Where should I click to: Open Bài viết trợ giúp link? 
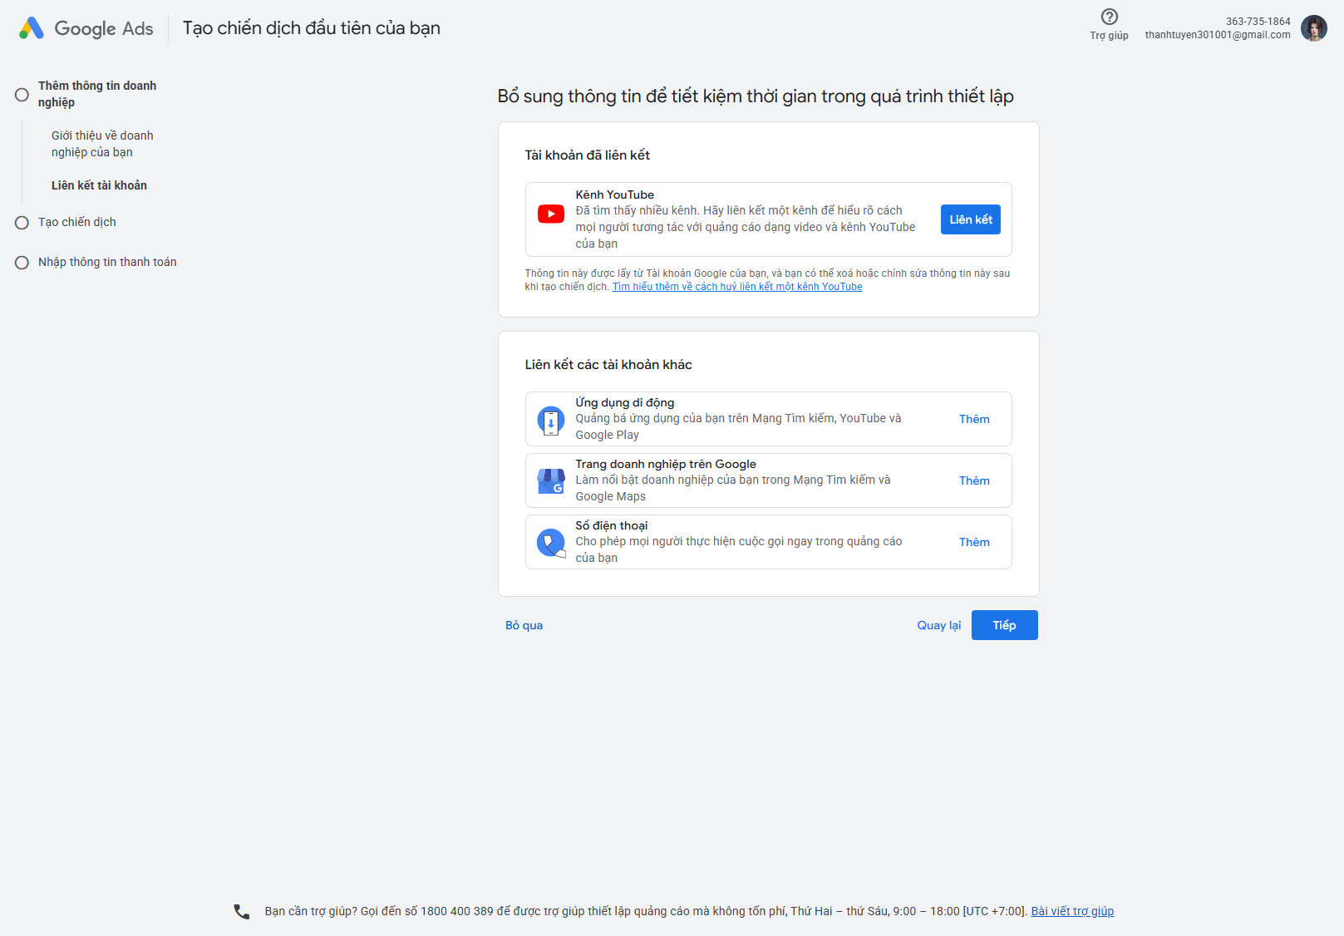pos(1072,911)
